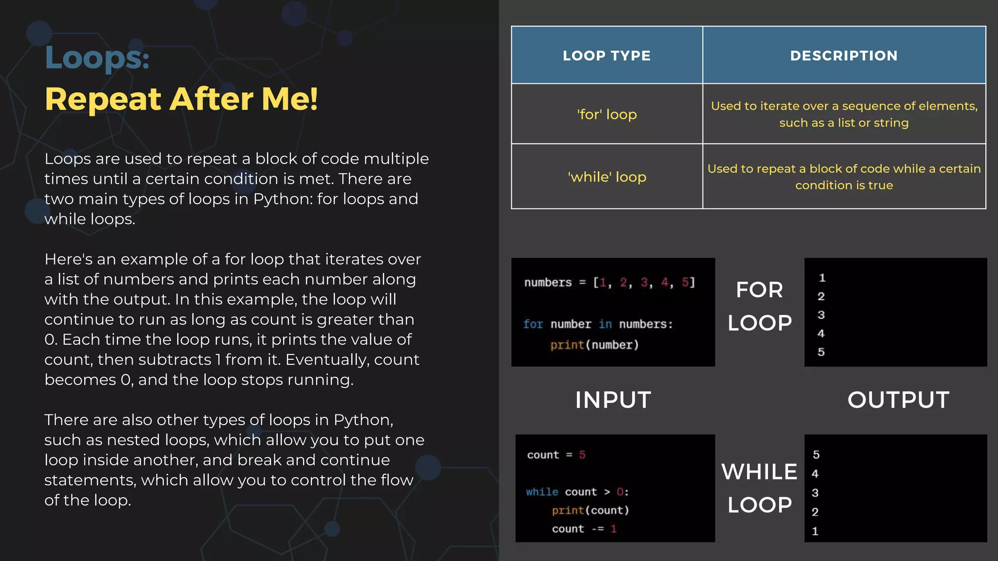Click 'print(count)' line in while code

coord(590,510)
